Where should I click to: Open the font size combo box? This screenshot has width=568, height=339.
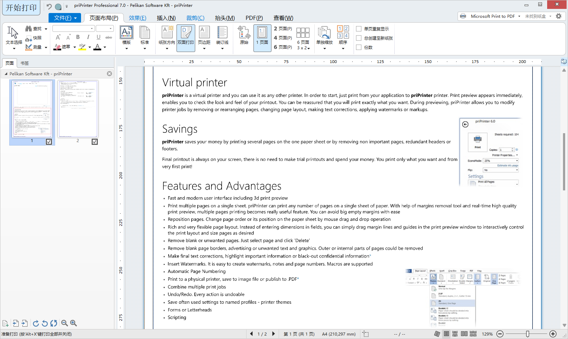[104, 28]
